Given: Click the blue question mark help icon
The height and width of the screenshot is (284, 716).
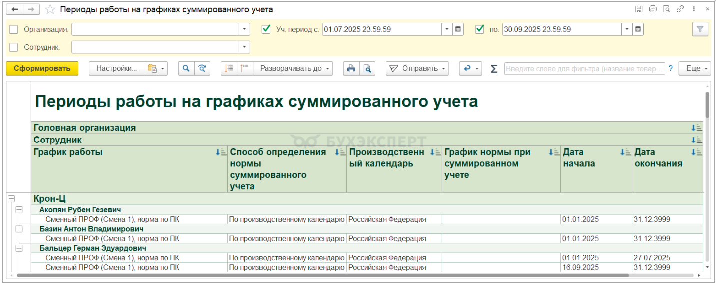Looking at the screenshot, I should (671, 69).
